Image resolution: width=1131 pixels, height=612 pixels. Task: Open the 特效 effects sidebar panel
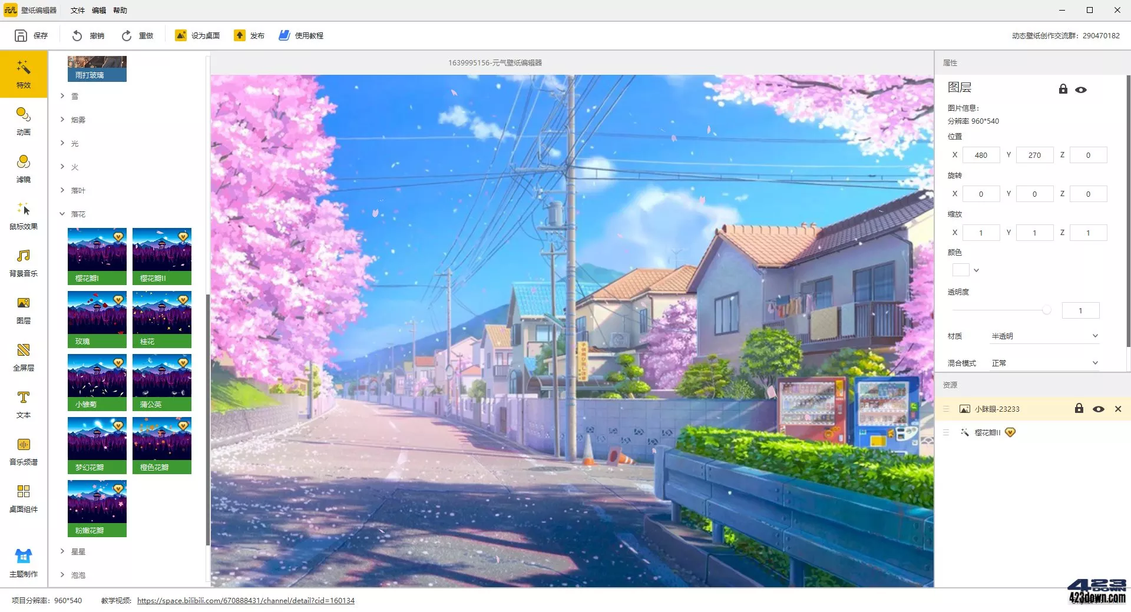click(x=24, y=74)
